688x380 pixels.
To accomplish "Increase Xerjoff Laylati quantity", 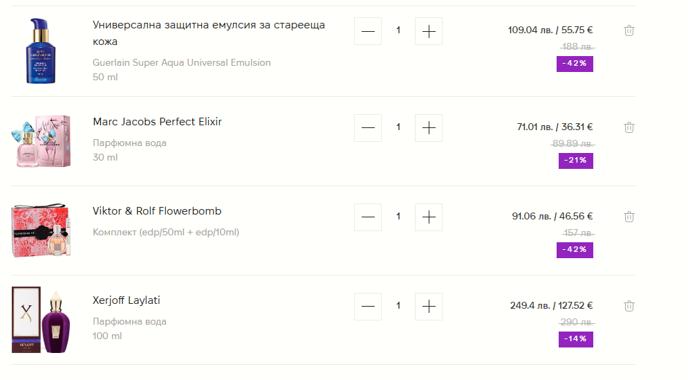I will (429, 307).
